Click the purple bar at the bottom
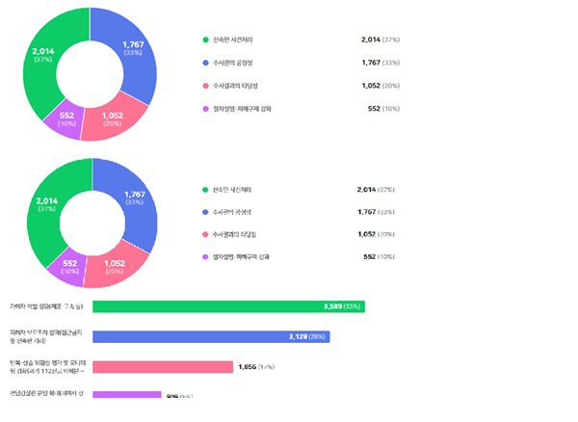Viewport: 578px width, 422px height. (x=125, y=395)
